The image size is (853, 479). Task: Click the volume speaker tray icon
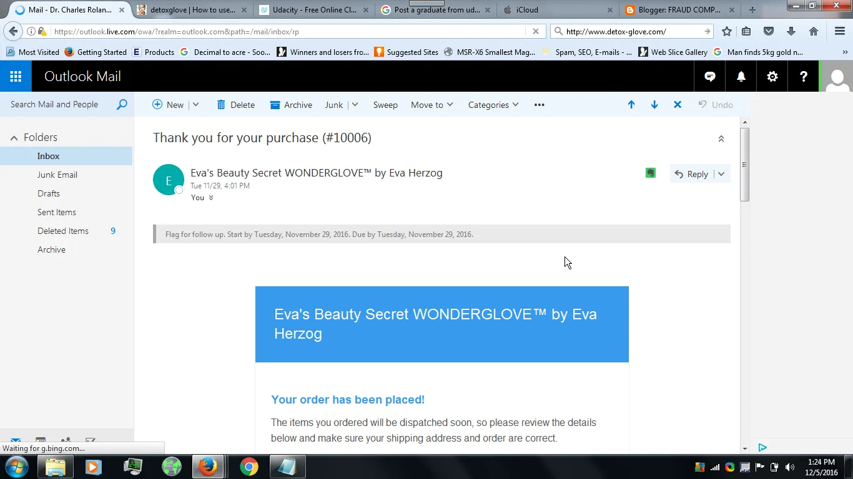[x=789, y=467]
